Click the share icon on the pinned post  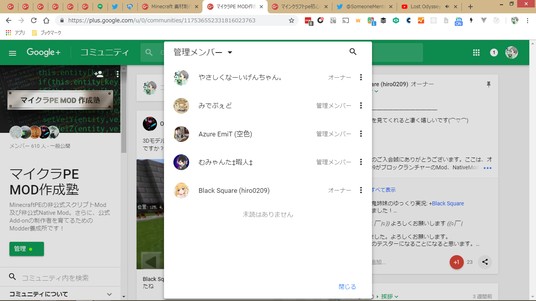485,262
